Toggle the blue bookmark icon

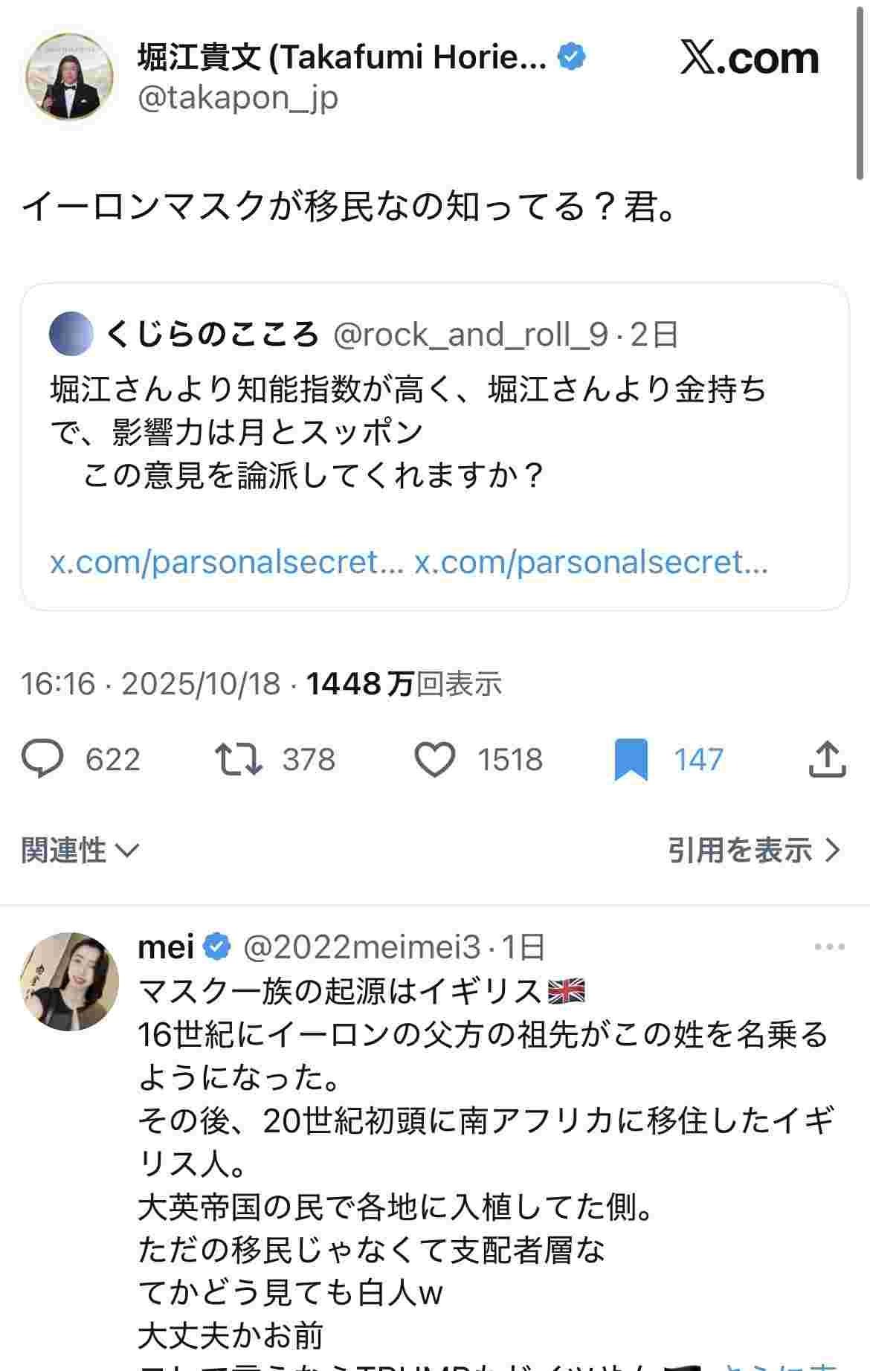[x=631, y=760]
